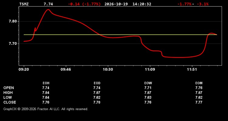The height and width of the screenshot is (121, 228).
Task: Click the LOW row label
Action: (8, 97)
